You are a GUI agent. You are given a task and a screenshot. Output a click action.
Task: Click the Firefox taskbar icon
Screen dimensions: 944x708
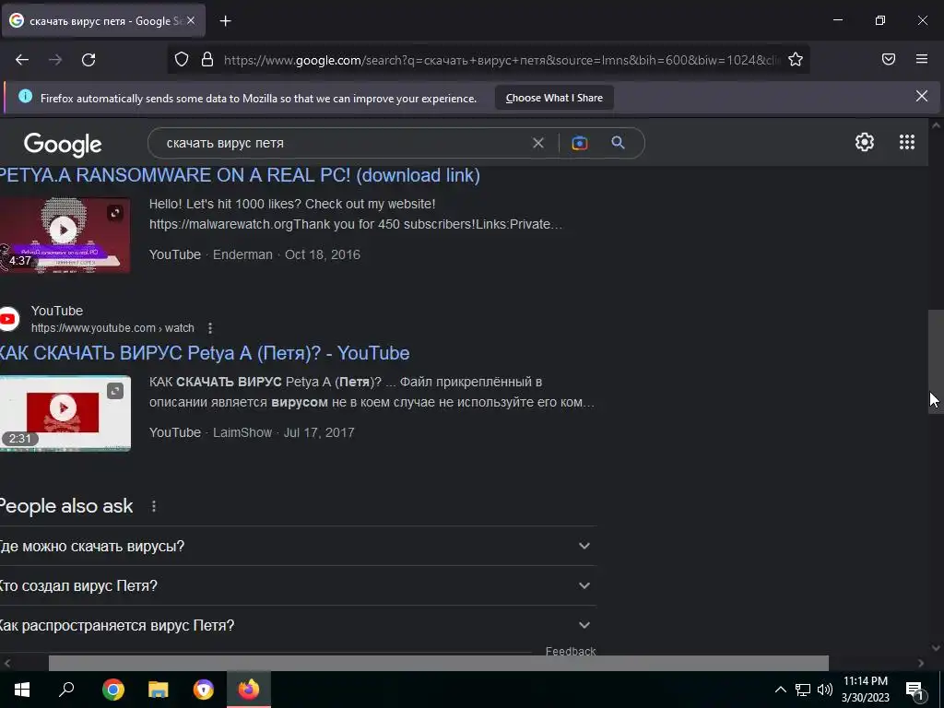tap(249, 689)
